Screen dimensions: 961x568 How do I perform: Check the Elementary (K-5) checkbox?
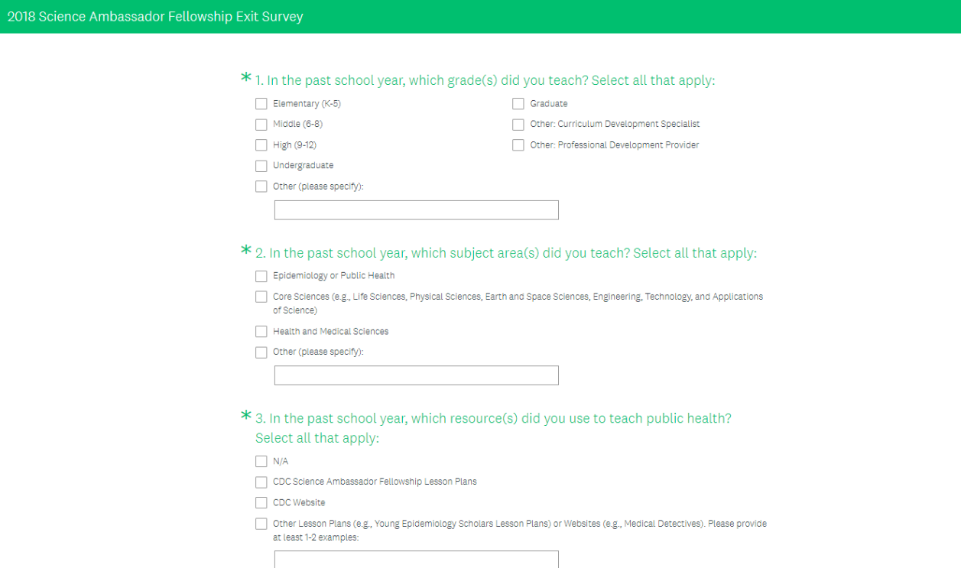261,104
